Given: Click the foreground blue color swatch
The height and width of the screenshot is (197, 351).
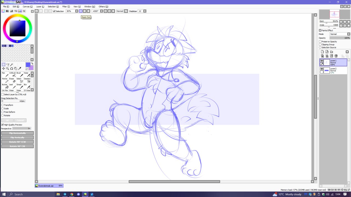Looking at the screenshot, I should pyautogui.click(x=28, y=64).
